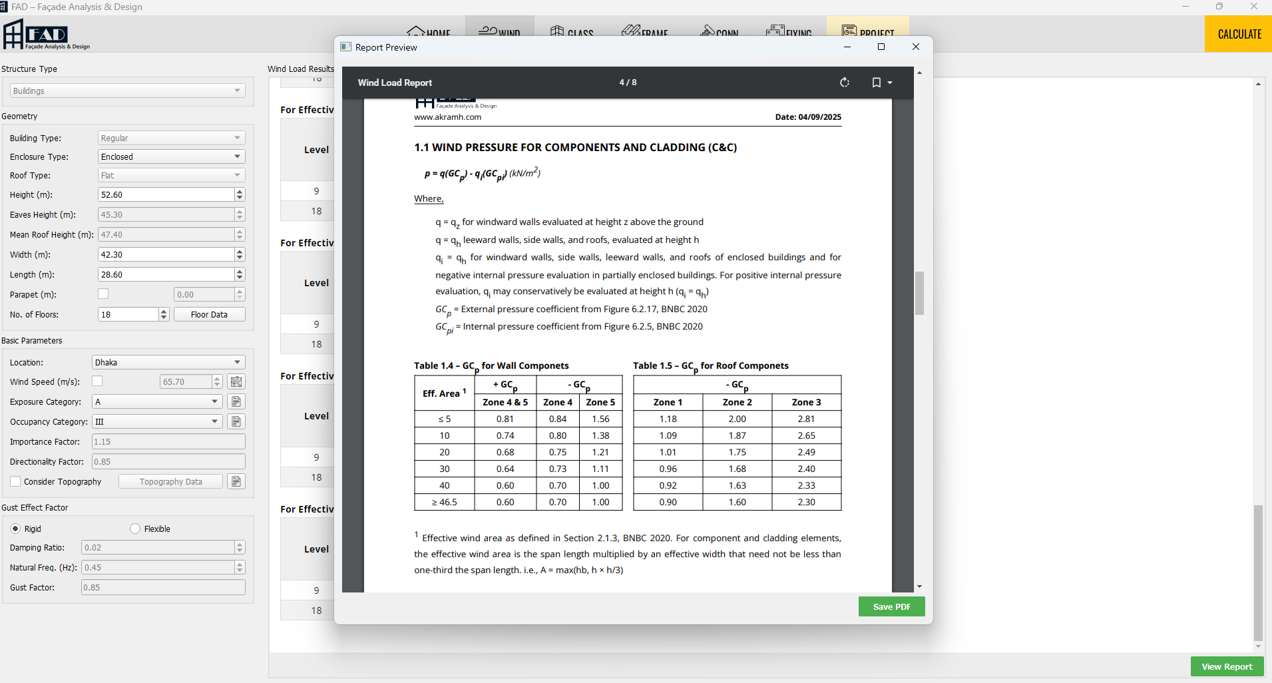This screenshot has height=683, width=1272.
Task: Click the Length input field
Action: click(x=166, y=274)
